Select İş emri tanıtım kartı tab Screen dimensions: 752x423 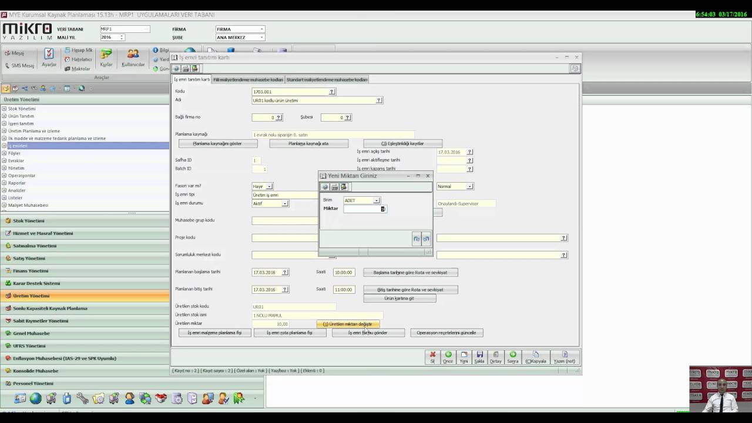click(192, 79)
